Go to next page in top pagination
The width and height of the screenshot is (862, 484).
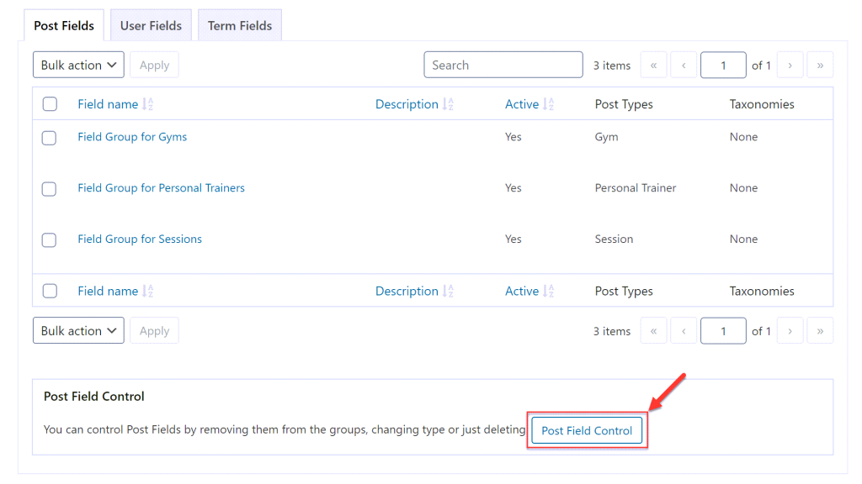coord(790,66)
